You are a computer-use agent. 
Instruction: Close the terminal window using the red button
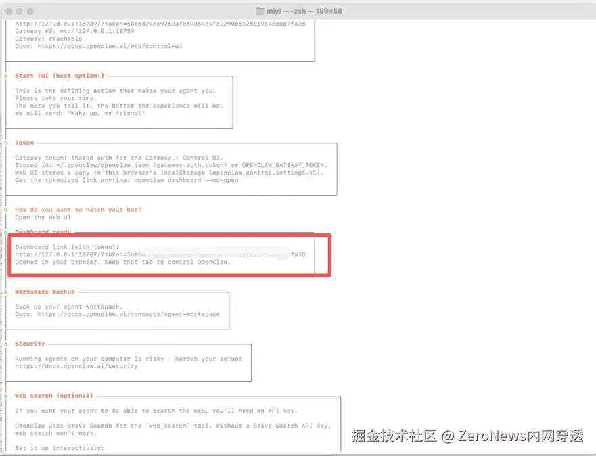9,12
